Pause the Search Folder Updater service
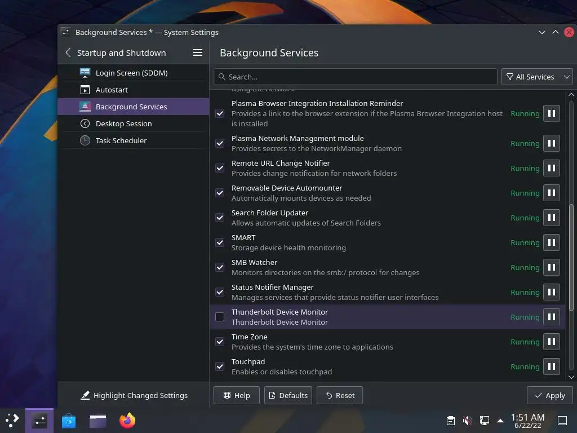This screenshot has height=433, width=577. pyautogui.click(x=551, y=218)
